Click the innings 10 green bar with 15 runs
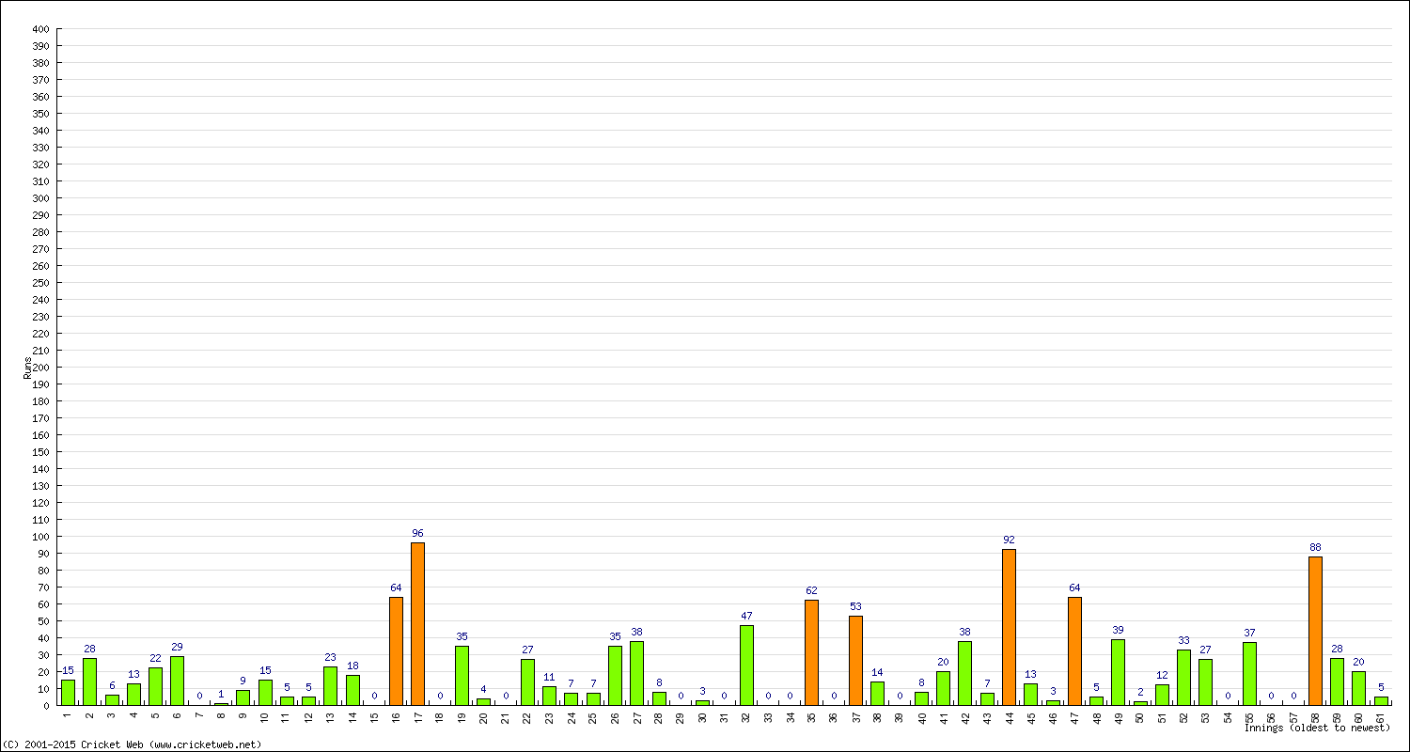This screenshot has width=1410, height=752. click(265, 692)
